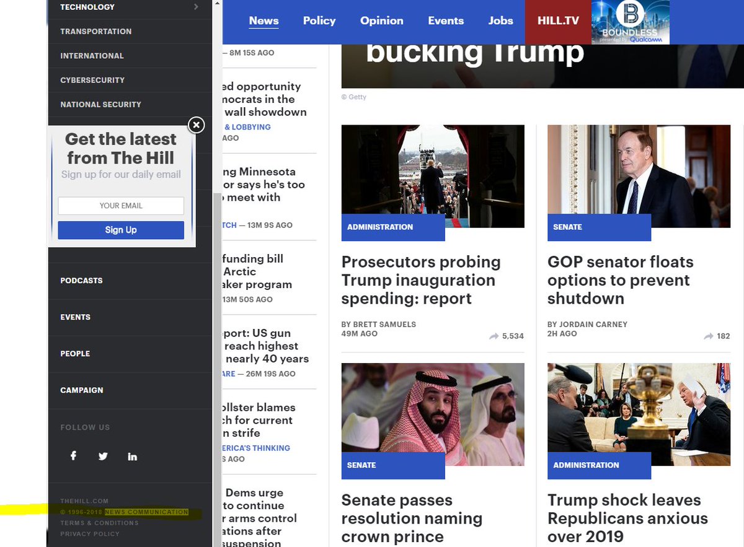Click the Sign Up button

121,230
